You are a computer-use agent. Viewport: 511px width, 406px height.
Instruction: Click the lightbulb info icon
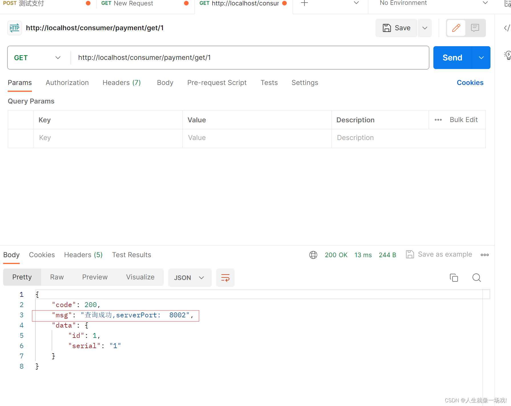[508, 55]
